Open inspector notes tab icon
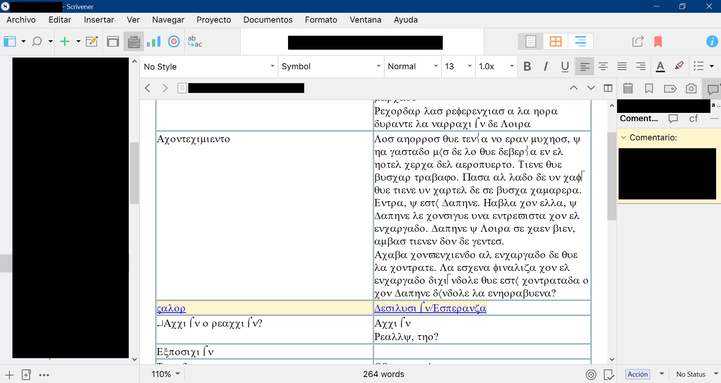 tap(628, 88)
